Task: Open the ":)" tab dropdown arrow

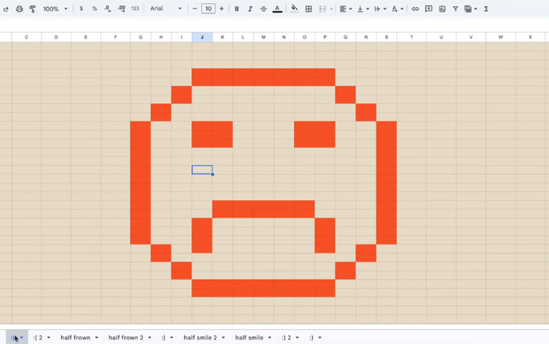Action: (320, 338)
